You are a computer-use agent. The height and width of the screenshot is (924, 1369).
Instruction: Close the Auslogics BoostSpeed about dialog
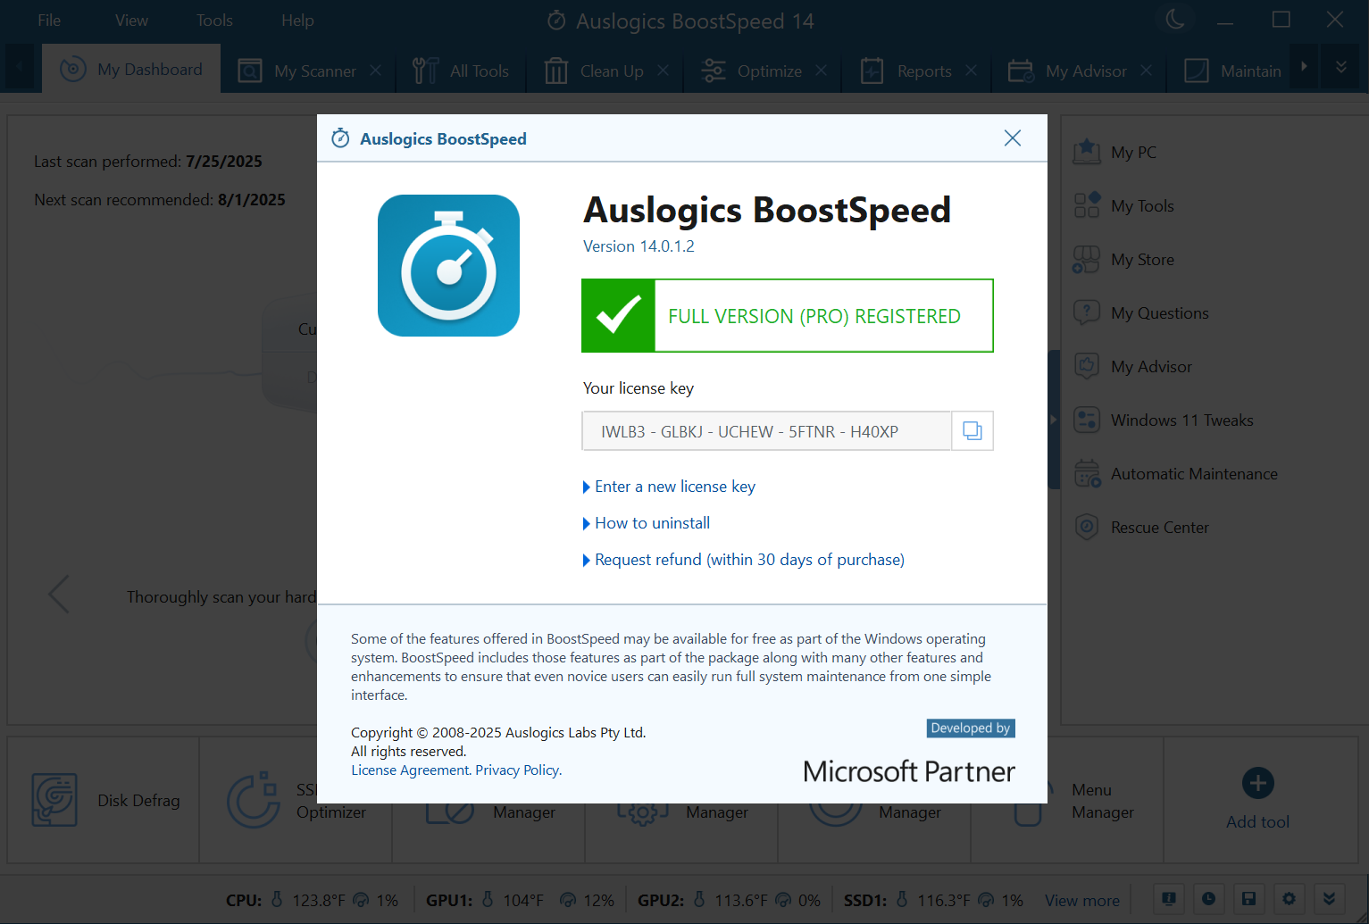tap(1012, 138)
